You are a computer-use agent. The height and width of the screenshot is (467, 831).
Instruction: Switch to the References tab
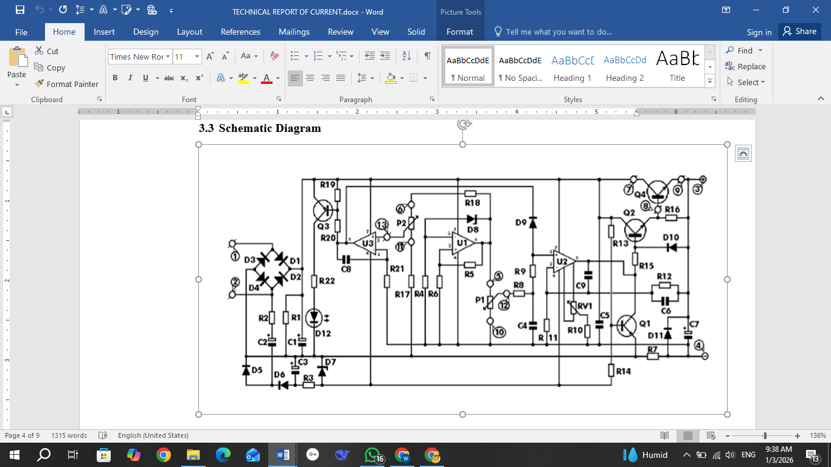(240, 32)
